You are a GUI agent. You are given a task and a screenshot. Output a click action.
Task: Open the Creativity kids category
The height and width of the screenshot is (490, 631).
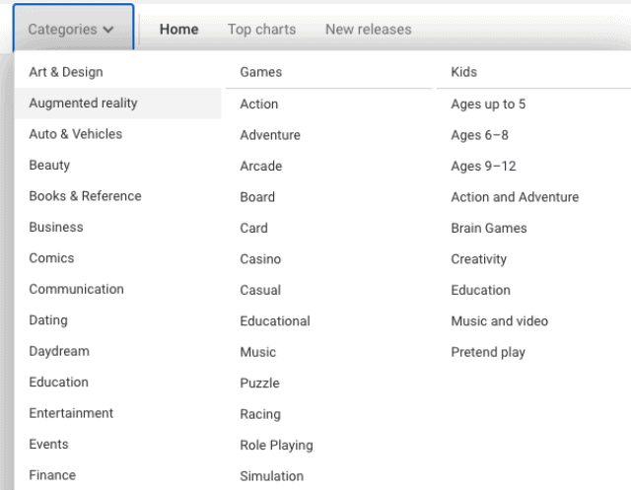click(x=479, y=259)
